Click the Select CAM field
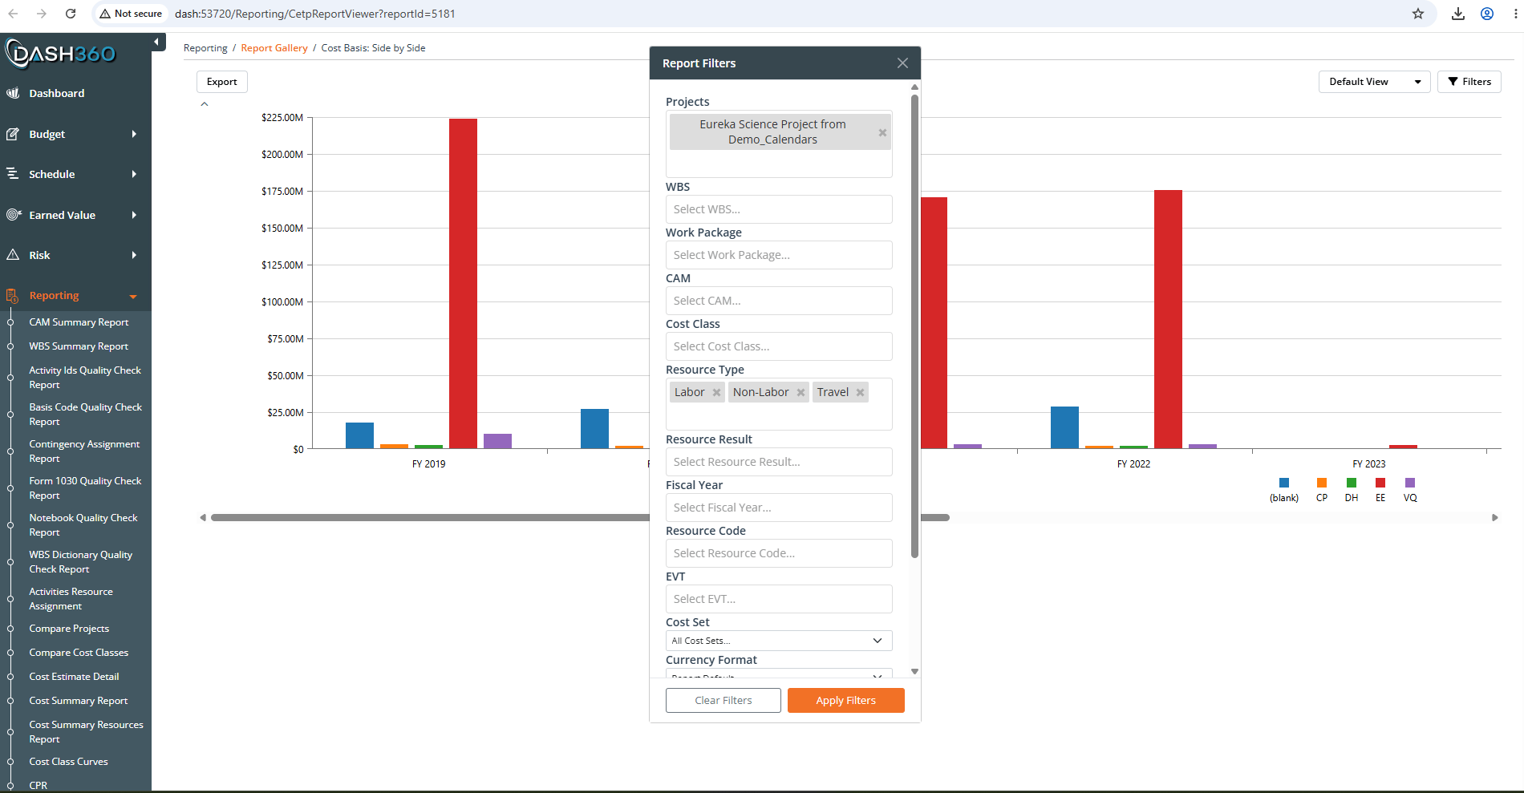Screen dimensions: 1524x793 pos(779,301)
